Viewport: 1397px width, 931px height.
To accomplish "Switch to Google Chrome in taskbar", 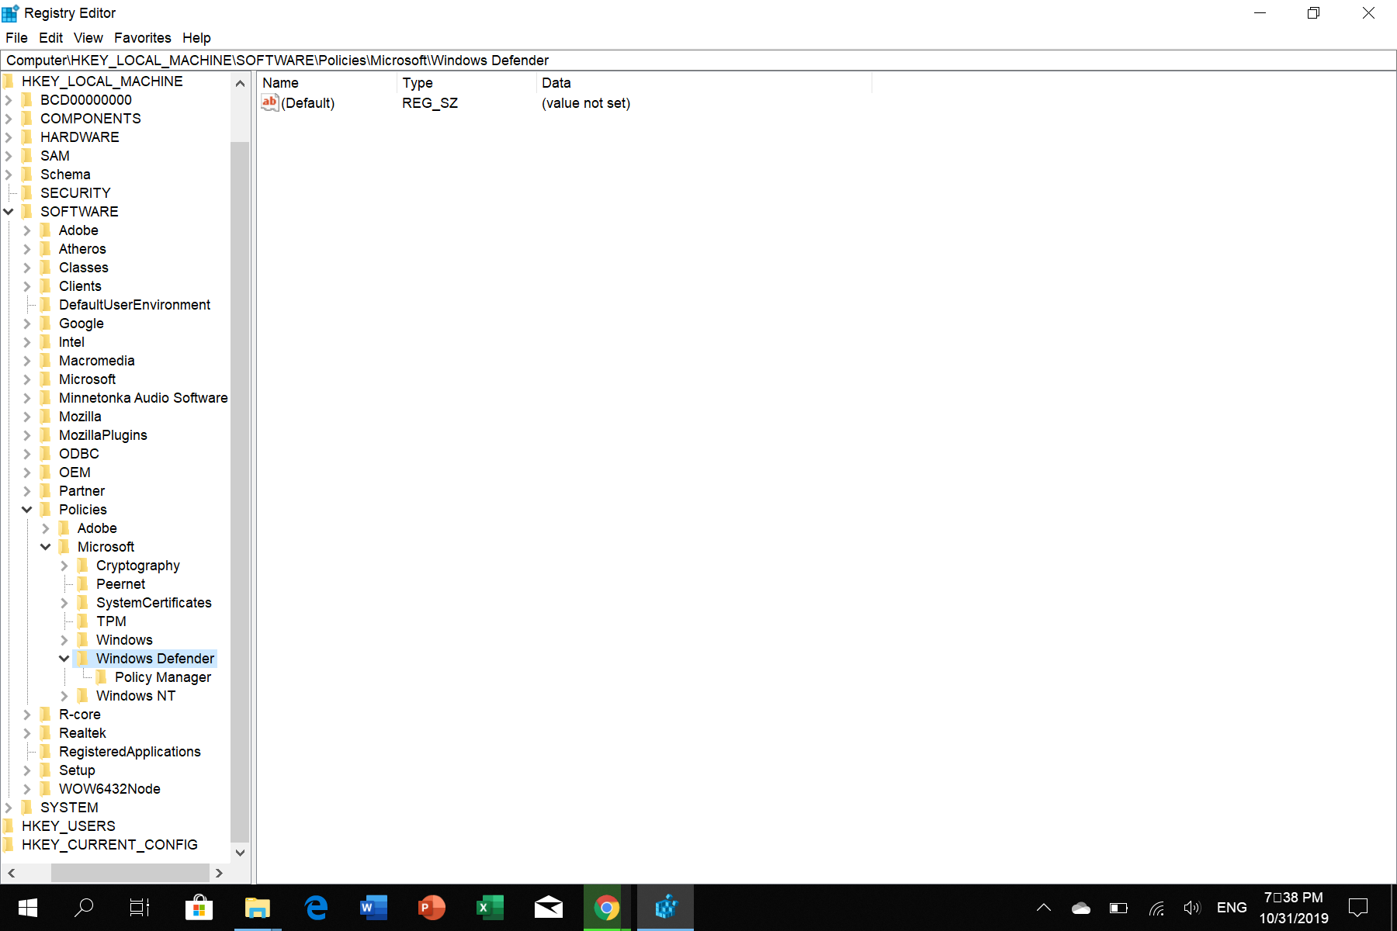I will click(607, 908).
